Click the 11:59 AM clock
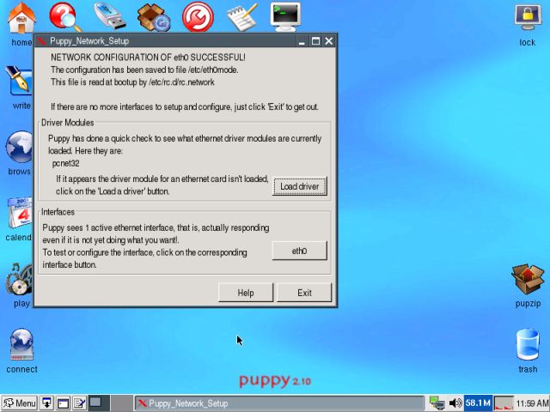550x412 pixels. (x=532, y=403)
